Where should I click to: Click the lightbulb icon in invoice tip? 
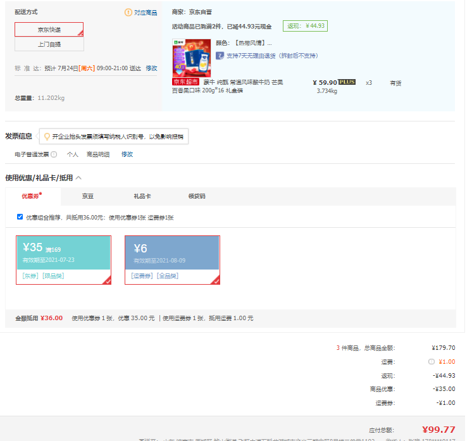click(x=47, y=137)
